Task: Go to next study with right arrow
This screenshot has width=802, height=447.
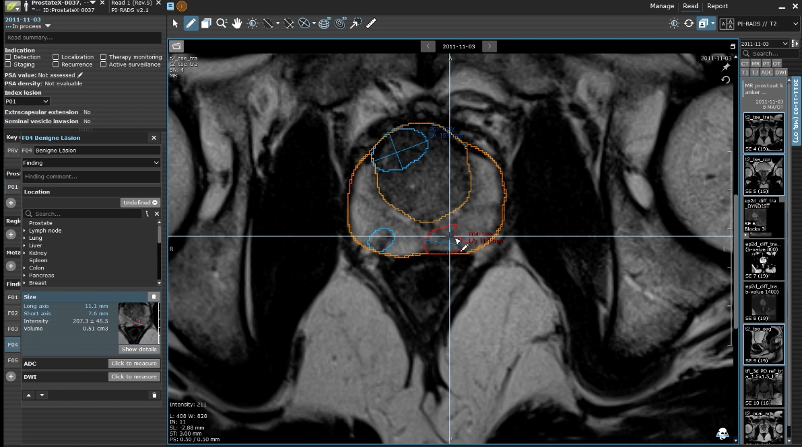Action: click(x=490, y=46)
